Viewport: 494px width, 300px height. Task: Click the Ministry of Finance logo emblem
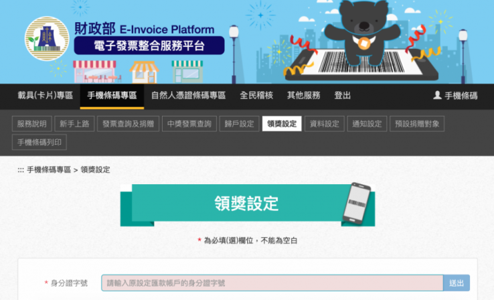[x=47, y=39]
